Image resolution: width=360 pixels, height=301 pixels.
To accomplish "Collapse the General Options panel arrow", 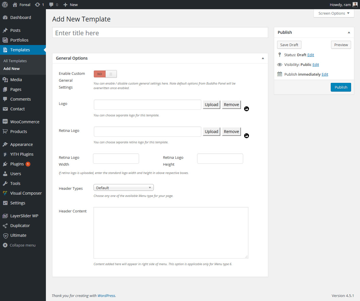I will [263, 58].
